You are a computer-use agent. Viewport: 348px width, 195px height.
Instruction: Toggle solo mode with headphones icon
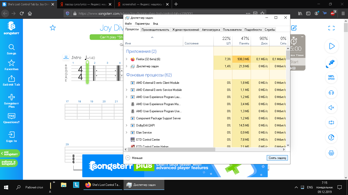(x=331, y=93)
